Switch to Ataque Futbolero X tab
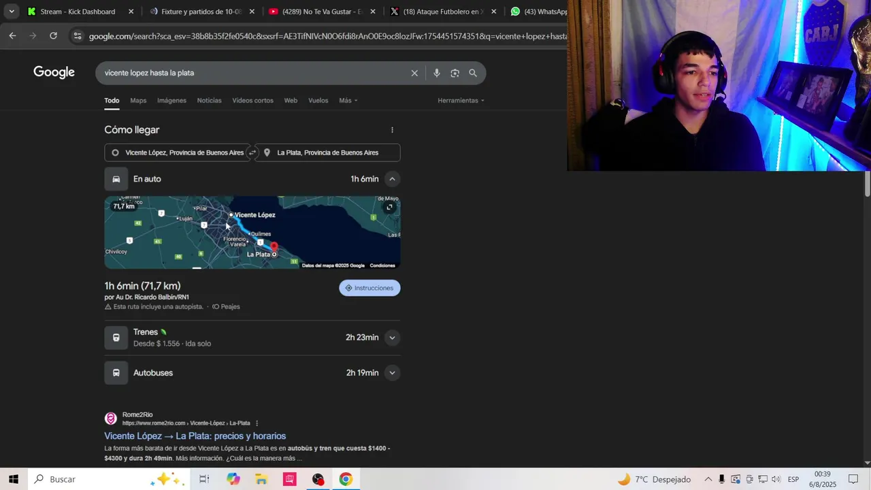The image size is (871, 490). [x=443, y=12]
